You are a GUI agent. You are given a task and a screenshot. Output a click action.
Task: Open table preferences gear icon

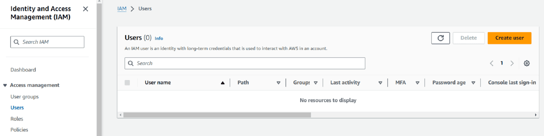(x=526, y=63)
